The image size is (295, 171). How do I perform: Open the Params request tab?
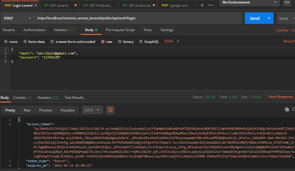[9, 30]
